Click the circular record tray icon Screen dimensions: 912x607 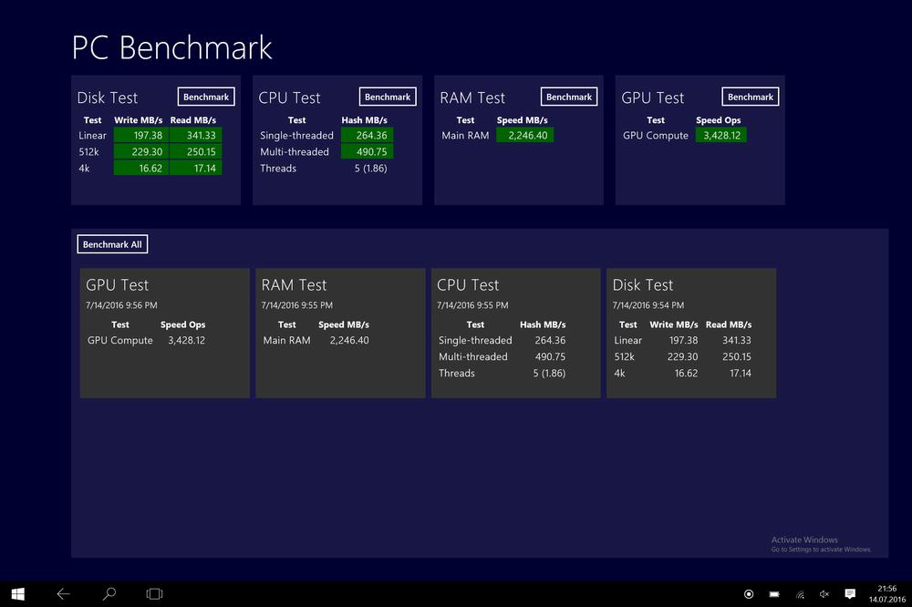click(x=749, y=594)
